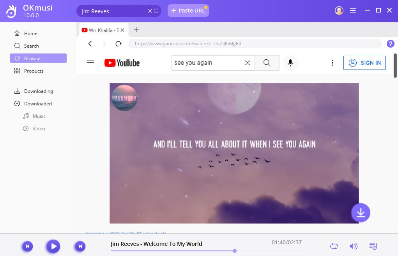Skip to next track
Screen dimensions: 398x256
(80, 246)
